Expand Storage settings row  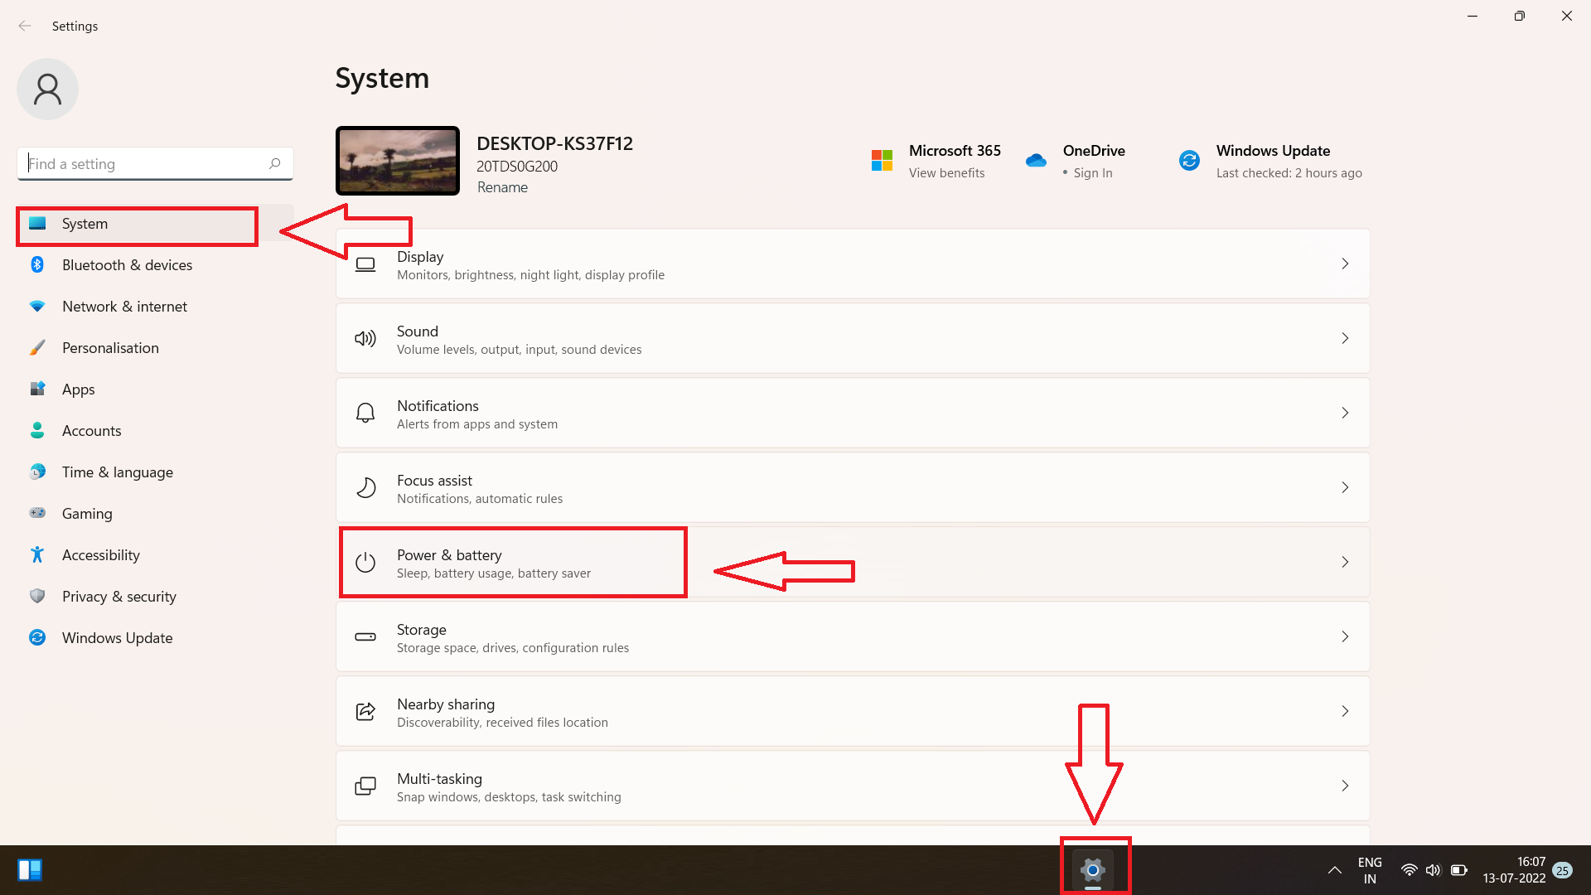click(x=852, y=636)
